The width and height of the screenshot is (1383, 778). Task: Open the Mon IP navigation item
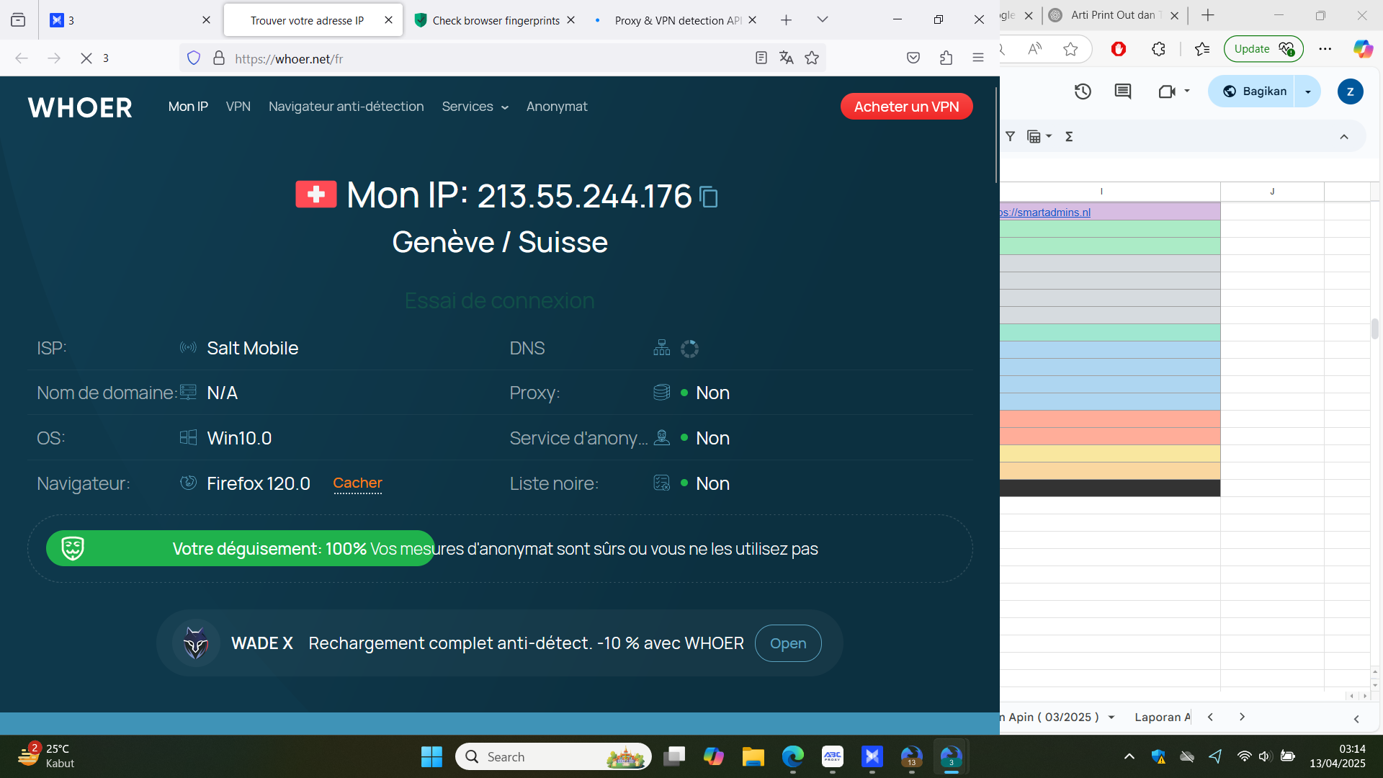(188, 107)
